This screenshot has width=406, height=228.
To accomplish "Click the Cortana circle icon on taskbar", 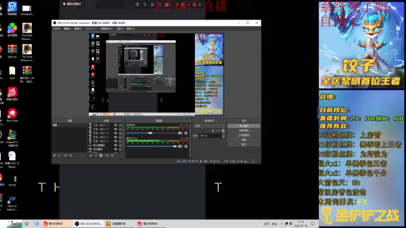I will pyautogui.click(x=26, y=224).
